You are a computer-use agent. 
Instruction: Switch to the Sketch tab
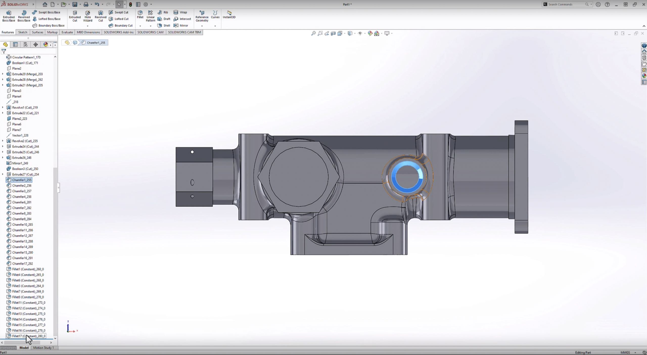click(x=22, y=32)
